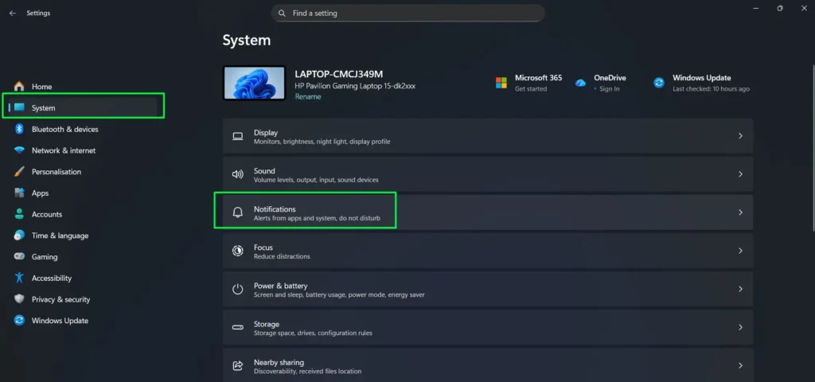
Task: Click the Gaming controller icon
Action: click(x=19, y=257)
